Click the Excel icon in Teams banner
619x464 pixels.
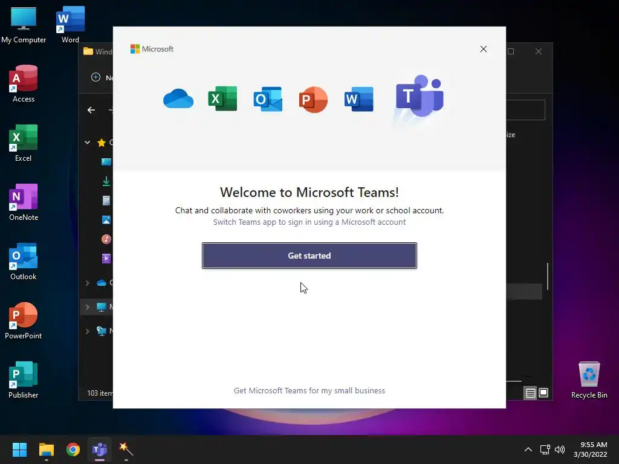(x=222, y=98)
